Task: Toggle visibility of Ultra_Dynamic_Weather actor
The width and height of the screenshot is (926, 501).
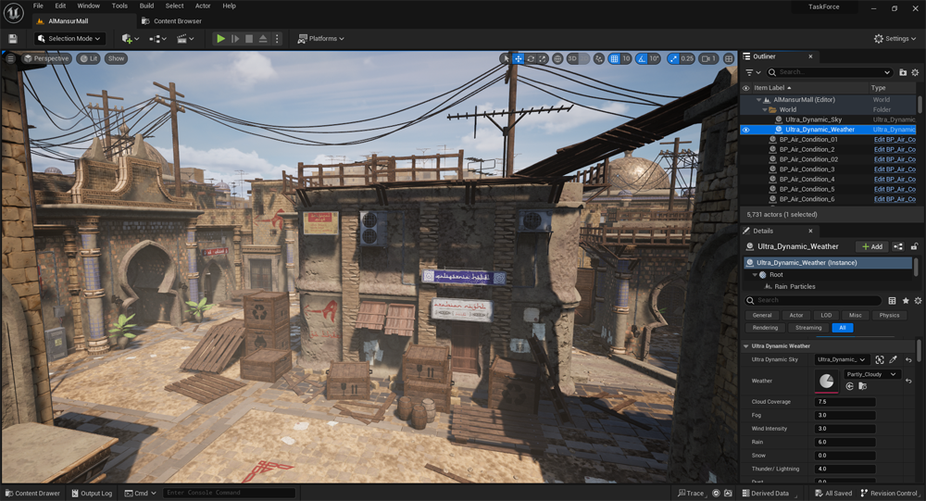Action: point(746,130)
